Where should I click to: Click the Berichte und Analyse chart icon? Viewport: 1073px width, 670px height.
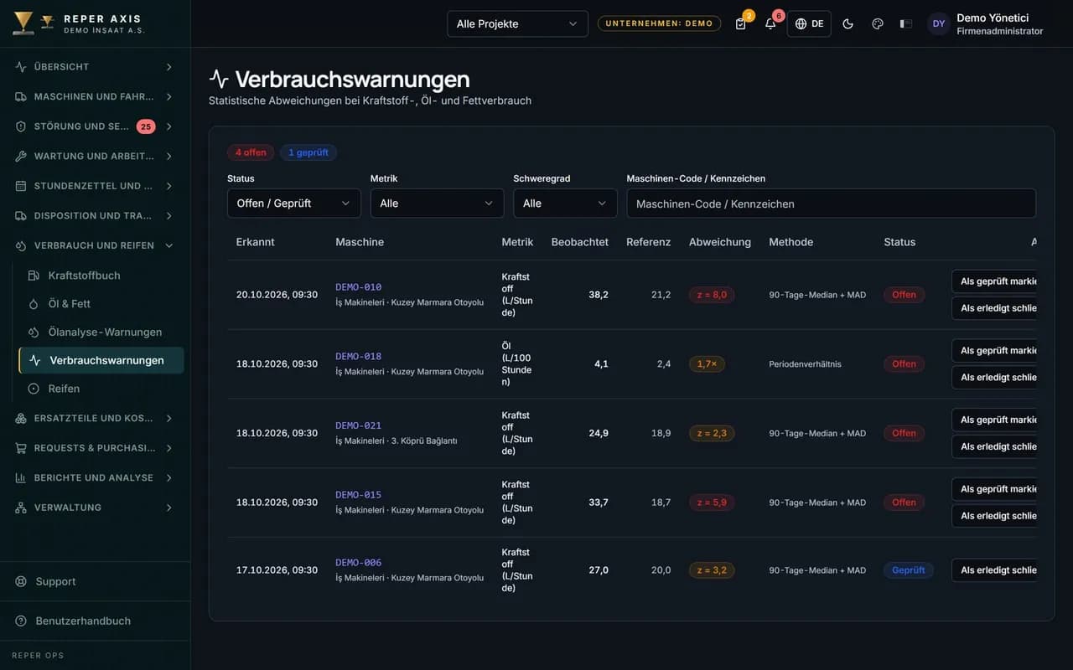tap(21, 477)
